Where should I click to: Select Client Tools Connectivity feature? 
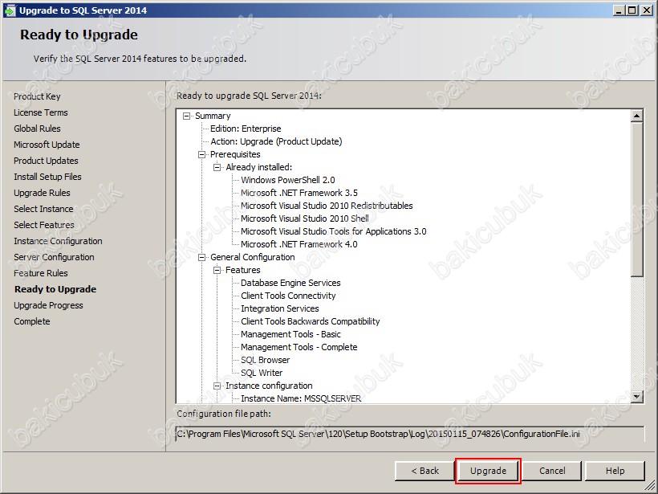pos(288,296)
